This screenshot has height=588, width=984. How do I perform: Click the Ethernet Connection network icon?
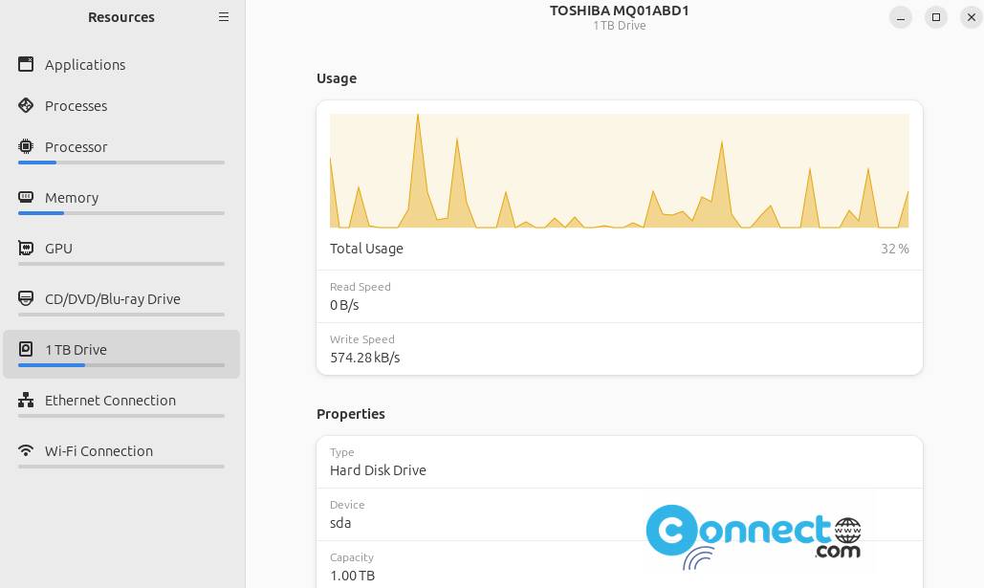26,400
